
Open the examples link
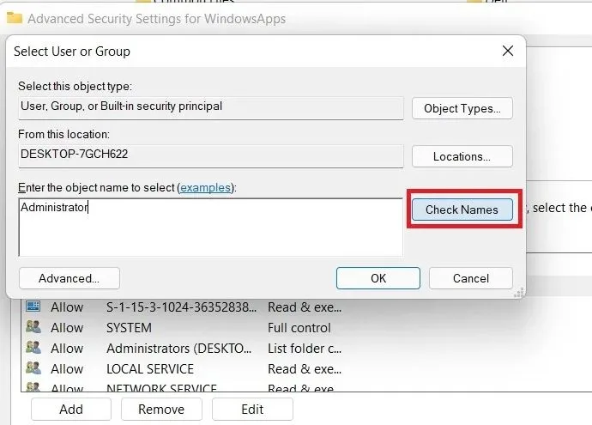pyautogui.click(x=205, y=188)
